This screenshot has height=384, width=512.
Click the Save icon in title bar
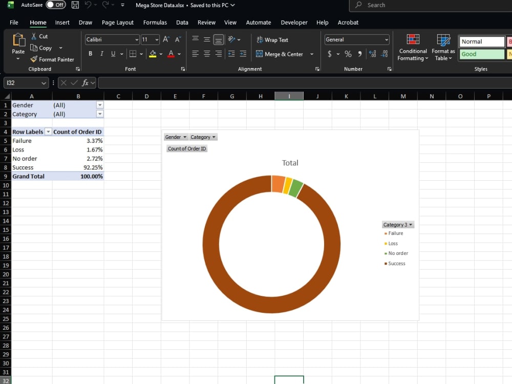[x=75, y=5]
